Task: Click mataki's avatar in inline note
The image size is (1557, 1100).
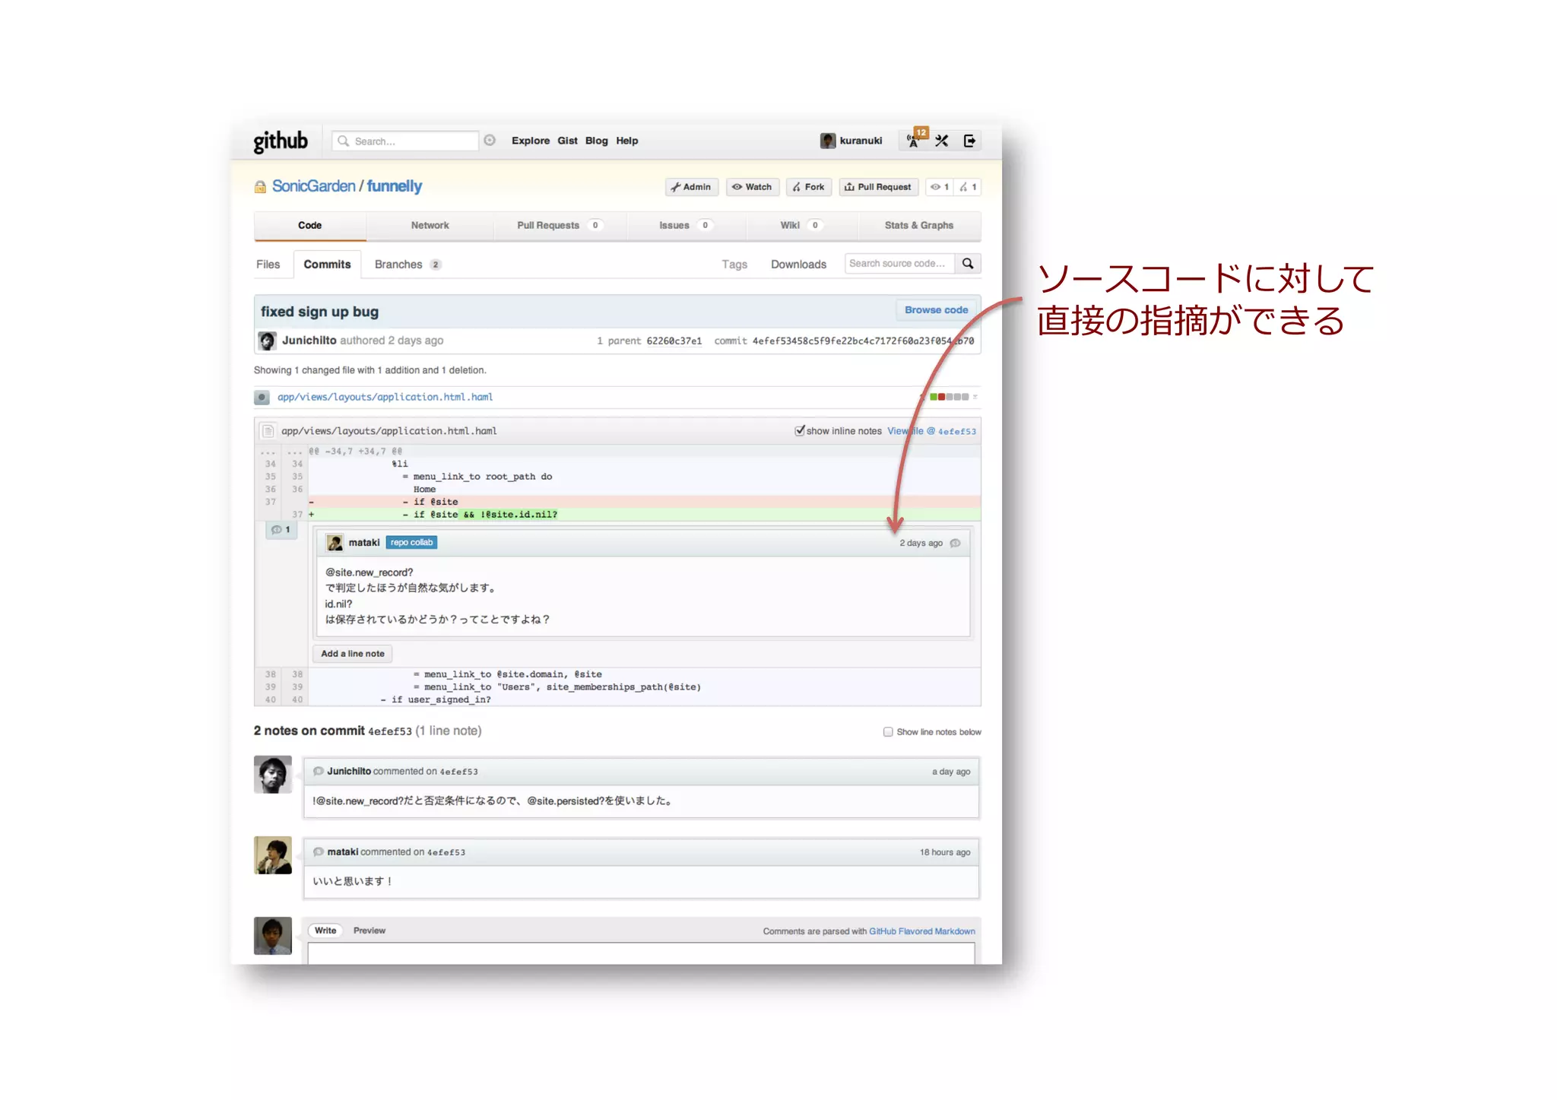Action: coord(335,543)
